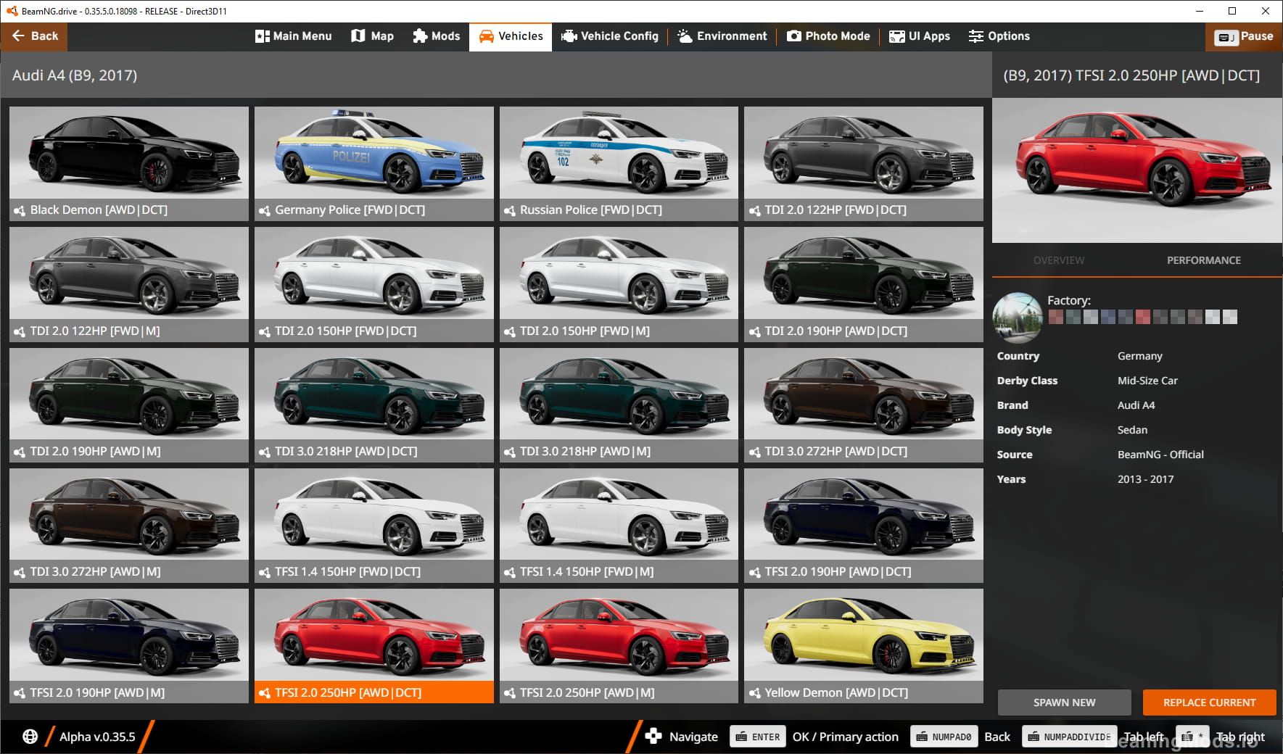Choose TDI 3.0 272HP [AWD|M]

click(x=129, y=526)
